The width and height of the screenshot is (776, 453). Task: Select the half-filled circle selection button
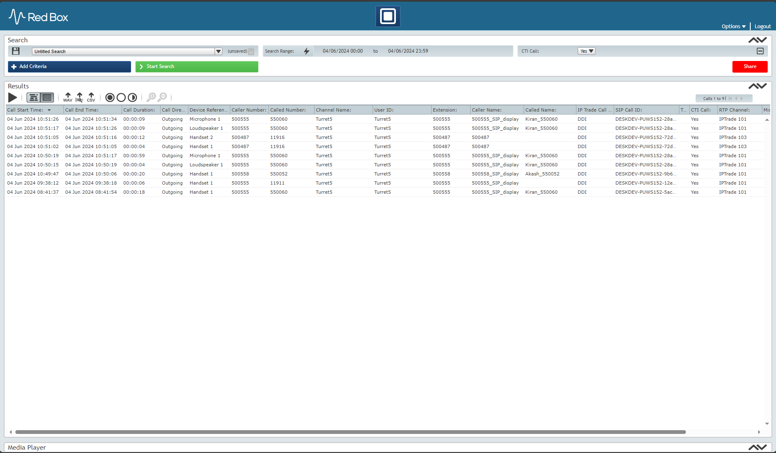132,97
